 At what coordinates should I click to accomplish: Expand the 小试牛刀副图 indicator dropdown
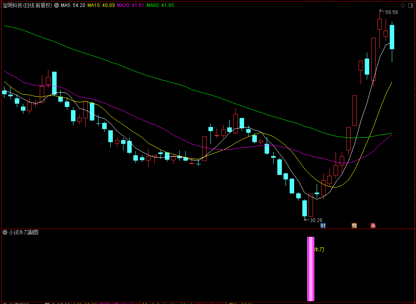[5, 232]
